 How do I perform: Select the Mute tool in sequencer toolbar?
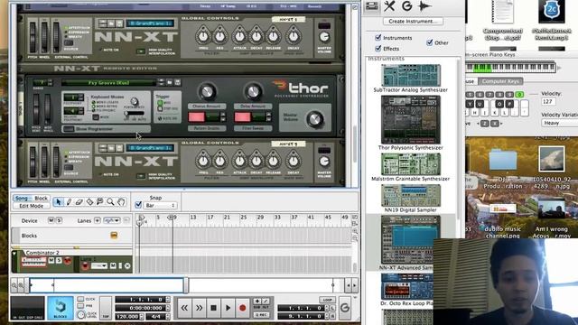(x=100, y=202)
